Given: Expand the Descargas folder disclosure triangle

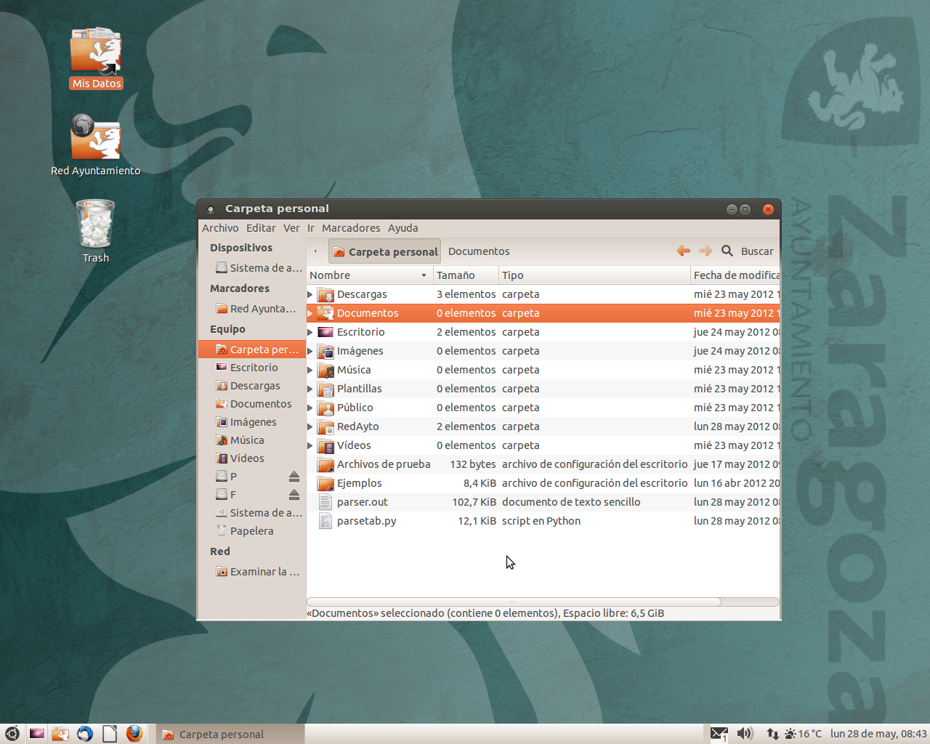Looking at the screenshot, I should coord(310,294).
